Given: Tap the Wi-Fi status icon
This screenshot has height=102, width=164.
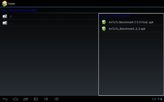Looking at the screenshot, I should pos(159,99).
